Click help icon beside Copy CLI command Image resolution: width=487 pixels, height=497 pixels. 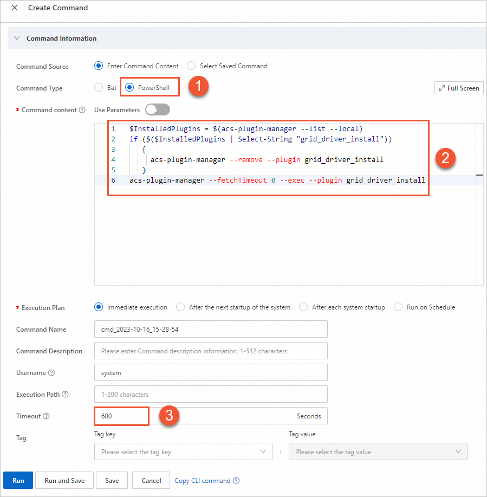pyautogui.click(x=236, y=481)
